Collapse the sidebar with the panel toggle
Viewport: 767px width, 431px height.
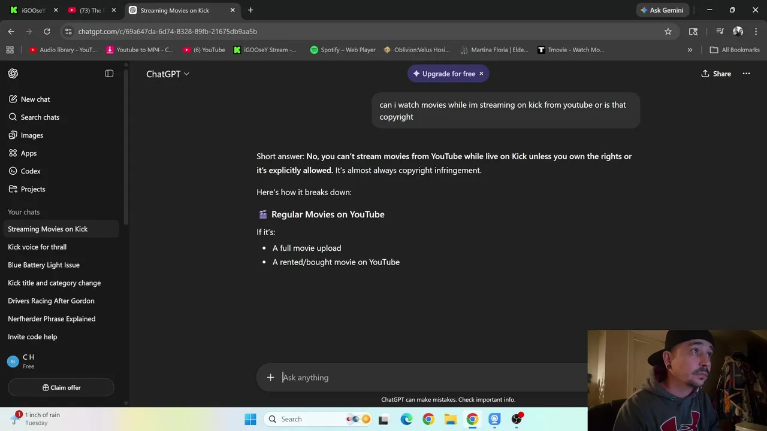[109, 74]
